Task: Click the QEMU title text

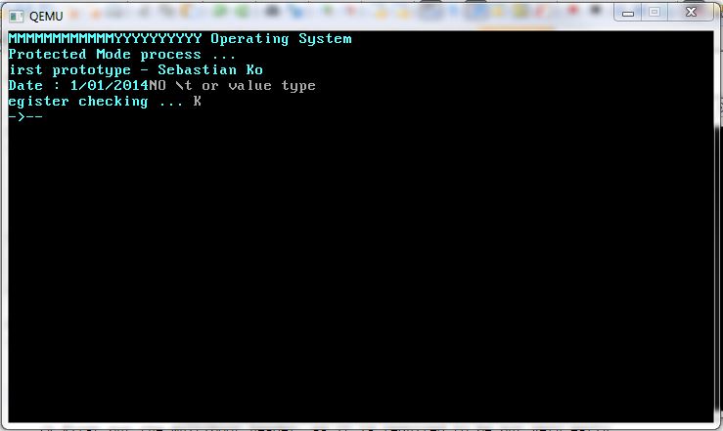Action: pyautogui.click(x=46, y=16)
